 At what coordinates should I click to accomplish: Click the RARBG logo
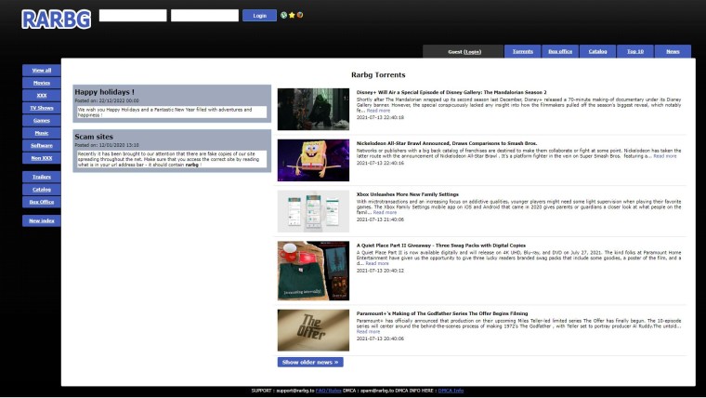click(x=56, y=19)
